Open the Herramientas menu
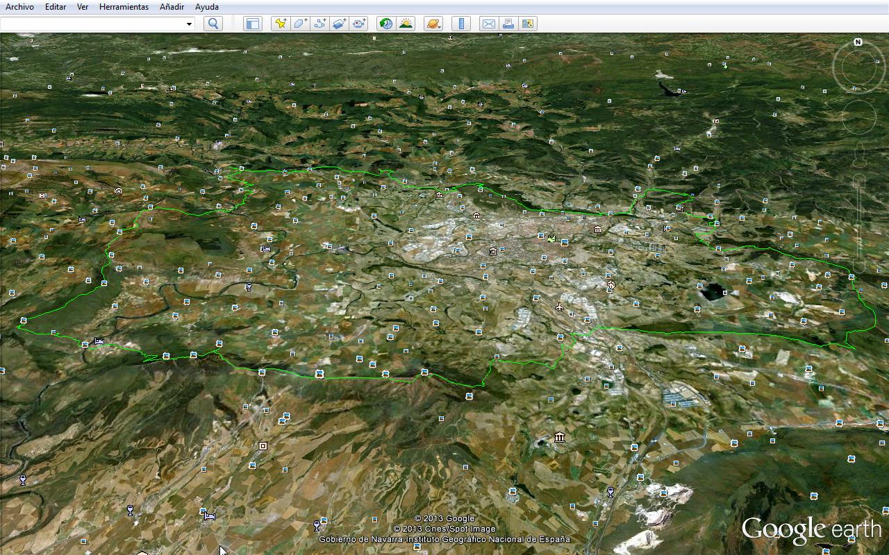This screenshot has height=555, width=889. pyautogui.click(x=124, y=7)
